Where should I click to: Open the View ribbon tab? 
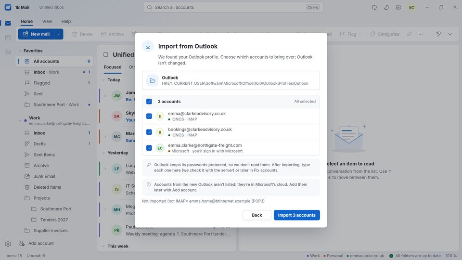[x=47, y=21]
